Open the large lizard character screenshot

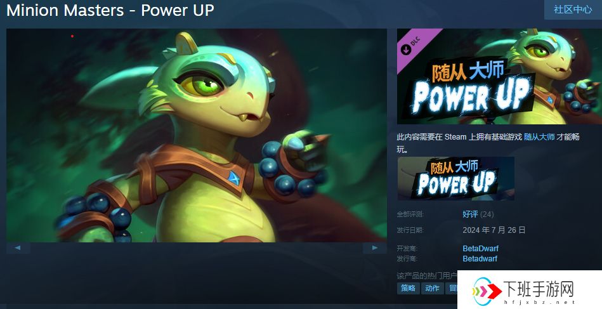[x=197, y=135]
